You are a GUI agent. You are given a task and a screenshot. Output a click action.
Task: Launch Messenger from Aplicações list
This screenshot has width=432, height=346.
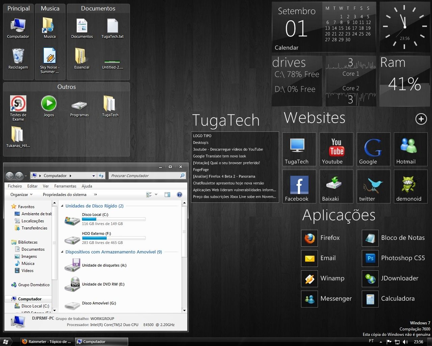pyautogui.click(x=327, y=299)
